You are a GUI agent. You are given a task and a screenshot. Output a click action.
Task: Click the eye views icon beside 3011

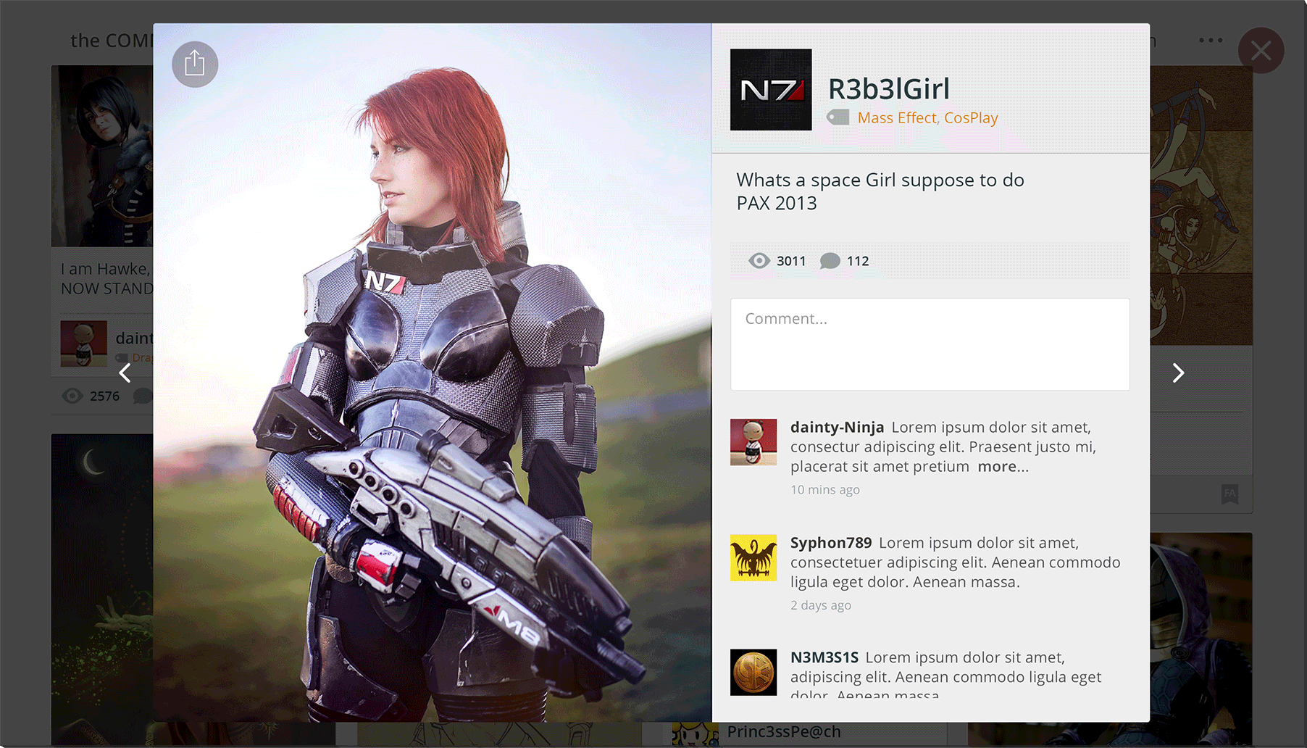point(759,261)
